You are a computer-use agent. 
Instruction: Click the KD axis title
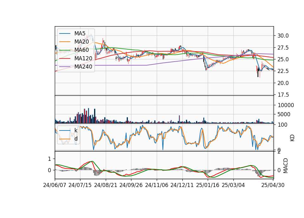tap(292, 138)
